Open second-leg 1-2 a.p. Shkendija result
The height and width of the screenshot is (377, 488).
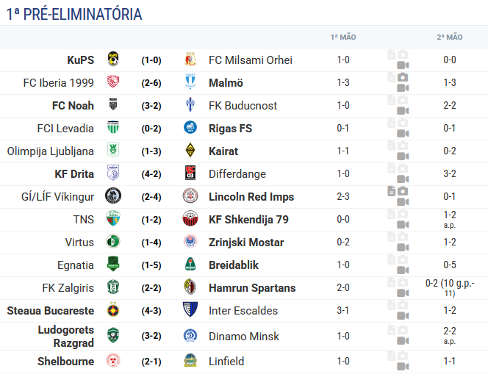(x=449, y=220)
